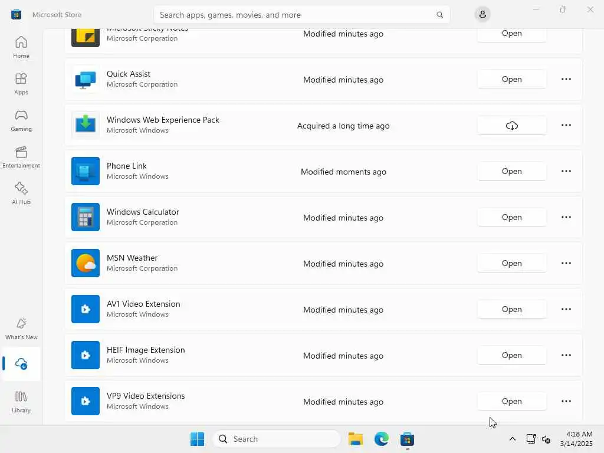Expand more options for Phone Link
The image size is (604, 453).
point(566,171)
